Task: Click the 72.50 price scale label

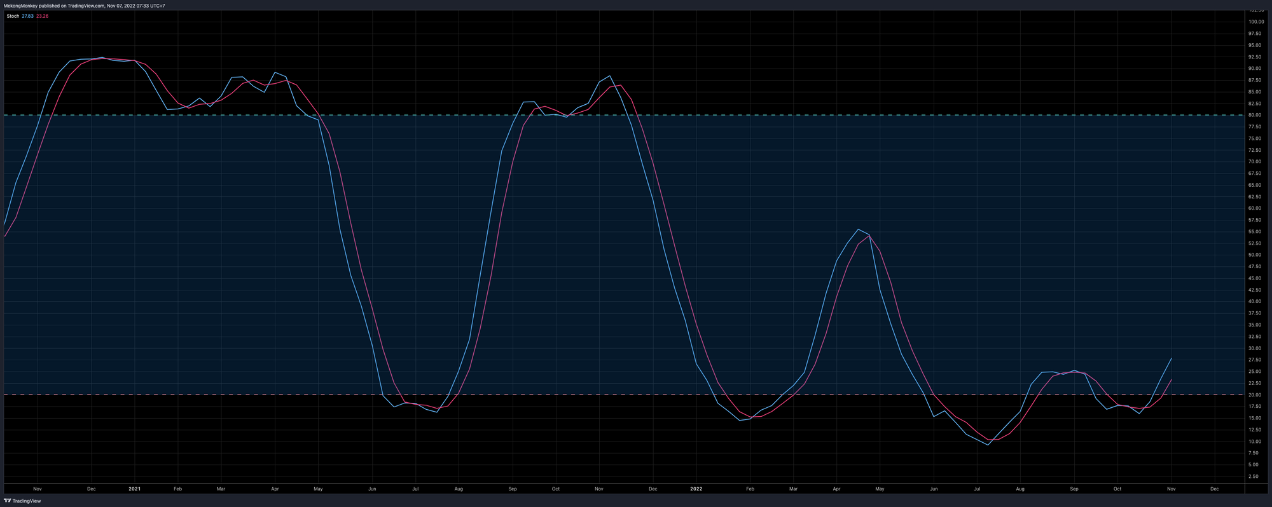Action: coord(1254,150)
